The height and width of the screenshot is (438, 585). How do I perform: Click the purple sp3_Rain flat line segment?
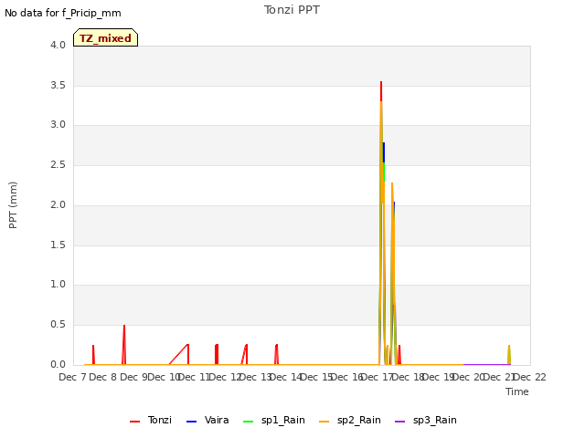point(486,364)
